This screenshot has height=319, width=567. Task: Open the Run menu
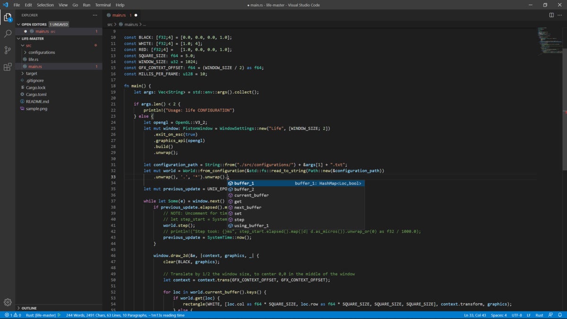pyautogui.click(x=86, y=5)
